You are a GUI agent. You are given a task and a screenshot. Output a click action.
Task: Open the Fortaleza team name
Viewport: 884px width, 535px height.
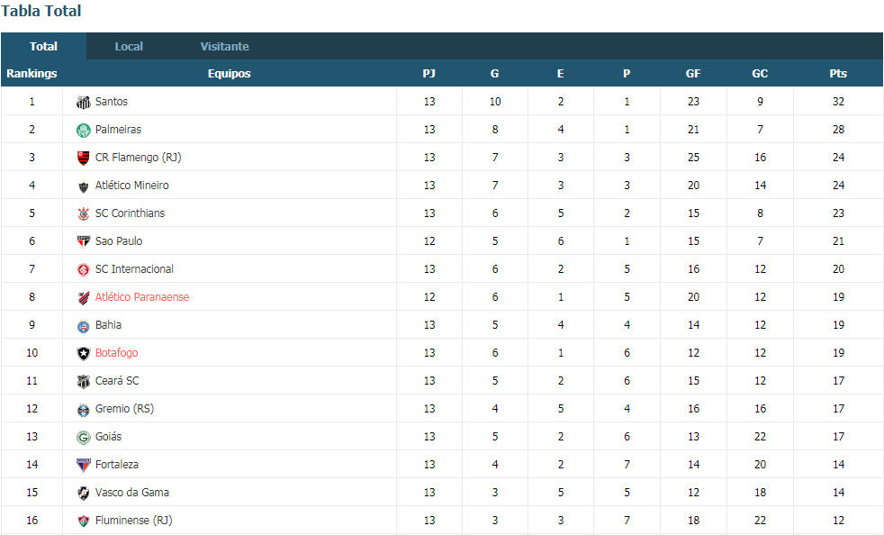pos(117,465)
